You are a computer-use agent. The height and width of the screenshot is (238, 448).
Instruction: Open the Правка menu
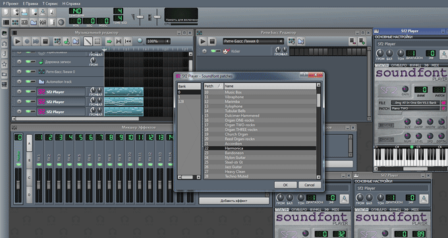[30, 4]
